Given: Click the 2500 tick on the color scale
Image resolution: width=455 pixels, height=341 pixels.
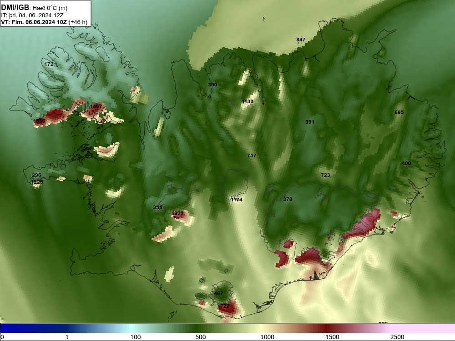Looking at the screenshot, I should tap(397, 337).
